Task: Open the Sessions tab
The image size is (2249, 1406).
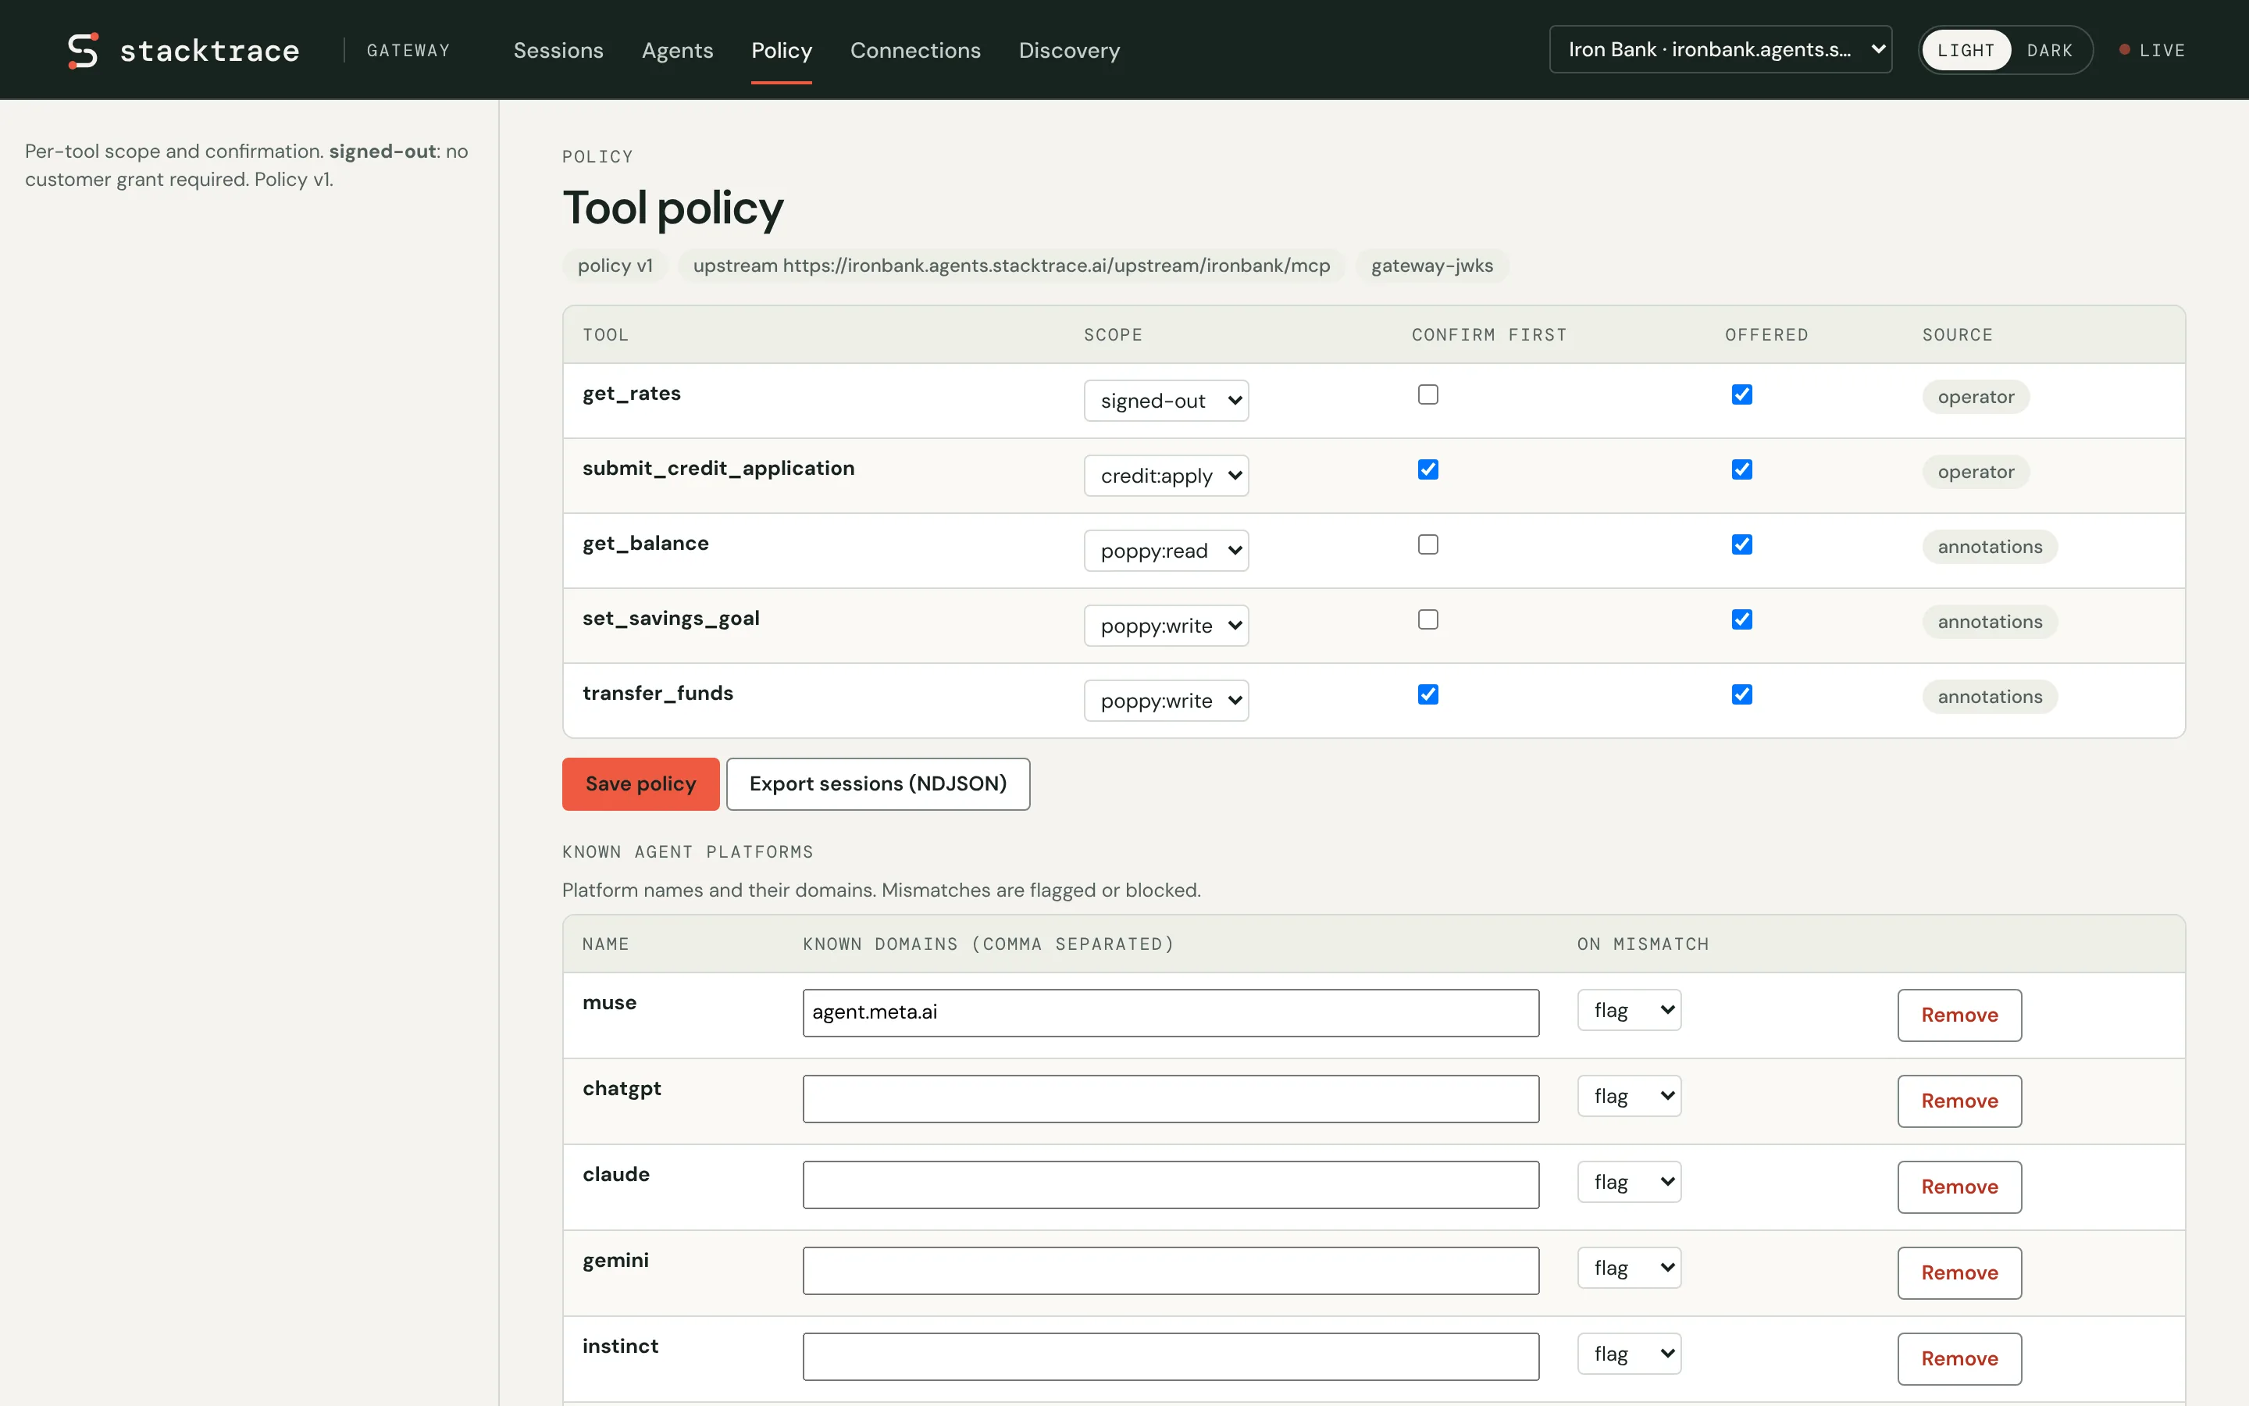Action: tap(558, 50)
